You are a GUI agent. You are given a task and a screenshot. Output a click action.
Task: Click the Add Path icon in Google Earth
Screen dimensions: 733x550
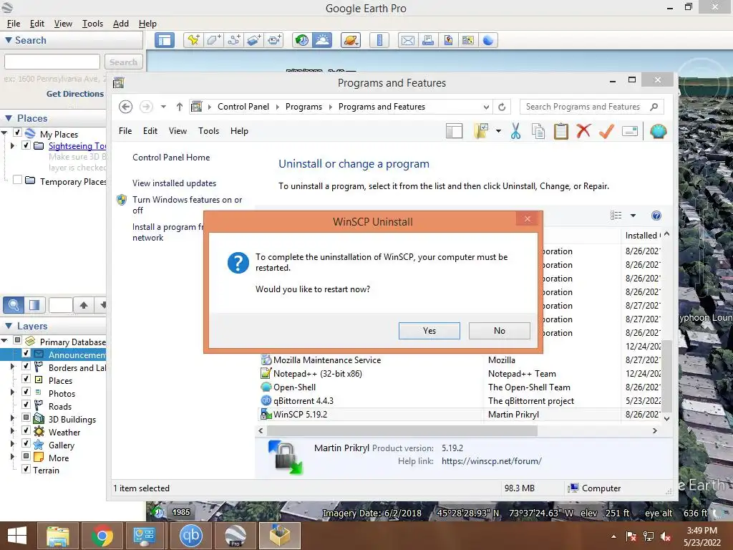[234, 40]
